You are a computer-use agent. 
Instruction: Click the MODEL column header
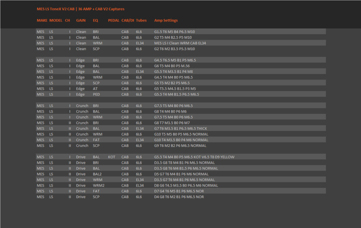(x=56, y=20)
